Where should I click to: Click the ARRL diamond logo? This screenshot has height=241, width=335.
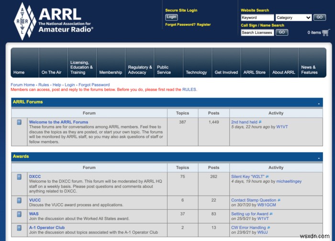pos(25,21)
